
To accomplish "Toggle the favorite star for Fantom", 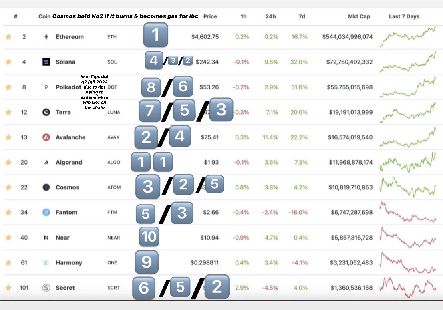I will tap(8, 213).
